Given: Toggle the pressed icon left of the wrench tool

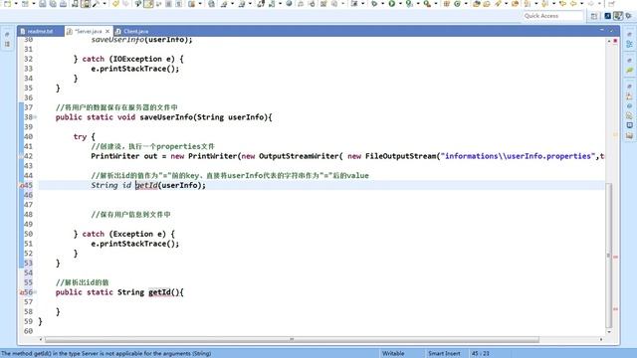Looking at the screenshot, I should click(86, 4).
